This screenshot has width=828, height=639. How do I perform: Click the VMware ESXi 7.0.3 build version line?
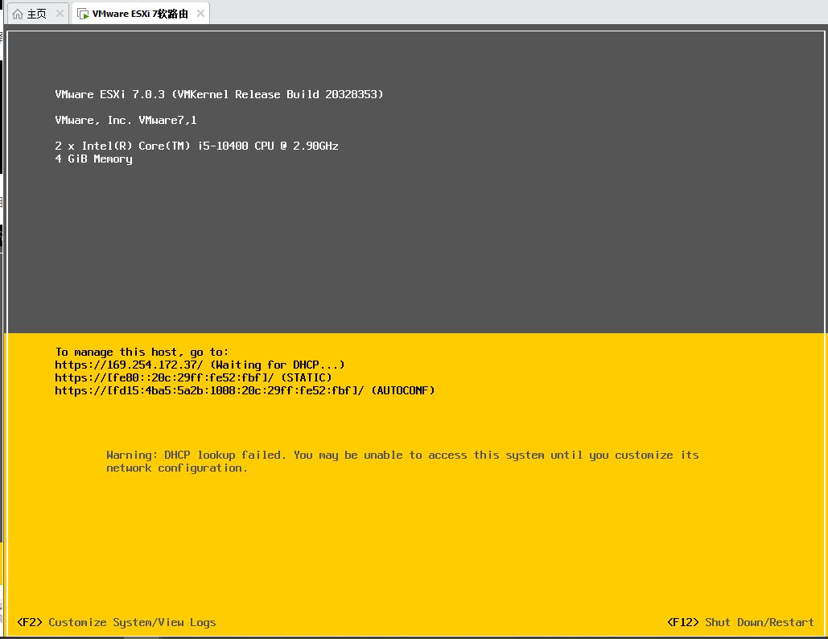(219, 94)
